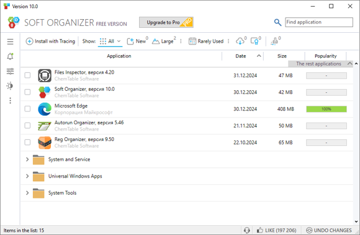This screenshot has height=235, width=360.
Task: Click the Microsoft Edge 100% popularity bar
Action: [326, 109]
